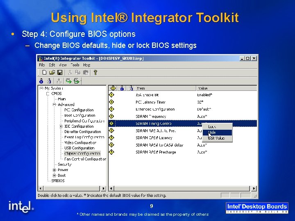Image resolution: width=295 pixels, height=221 pixels.
Task: Collapse the Advanced tree node
Action: (54, 104)
